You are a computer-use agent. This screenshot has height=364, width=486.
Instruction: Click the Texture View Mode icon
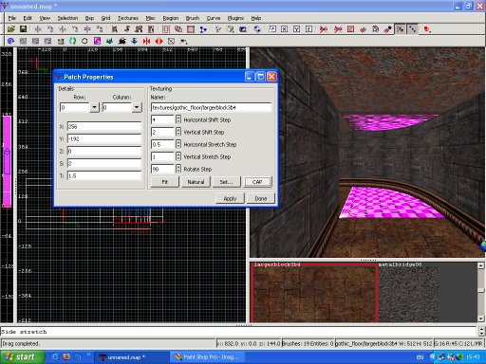231,29
